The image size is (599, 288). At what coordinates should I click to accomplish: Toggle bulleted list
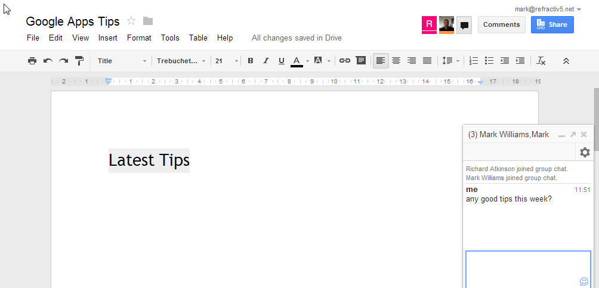tap(489, 61)
